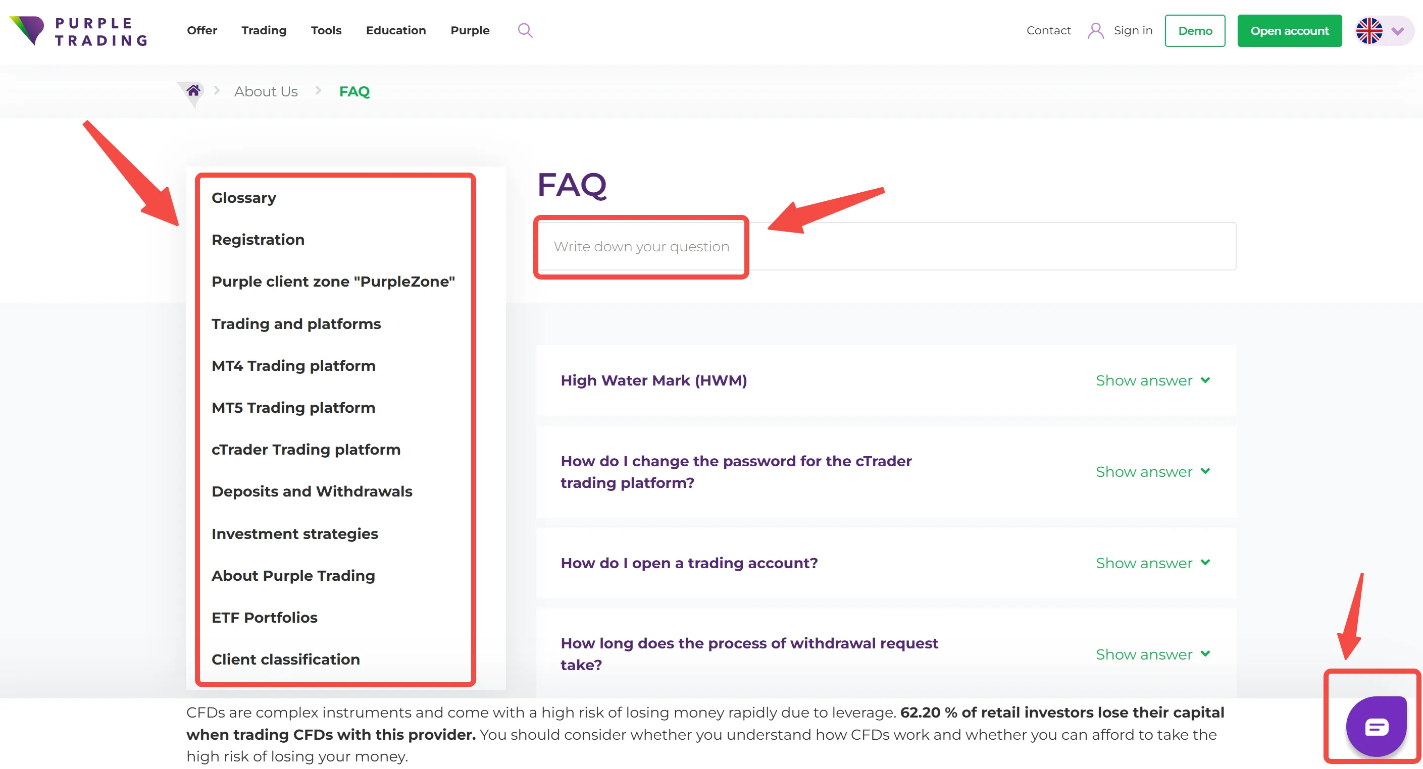Click the Purple Trading logo
Viewport: 1423px width, 769px height.
click(x=78, y=31)
